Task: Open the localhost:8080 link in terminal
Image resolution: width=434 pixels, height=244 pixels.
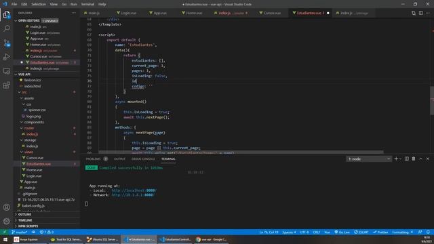Action: pyautogui.click(x=134, y=190)
